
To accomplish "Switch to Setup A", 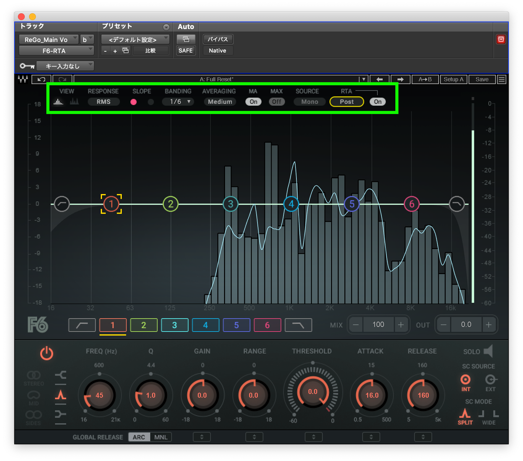I will coord(453,79).
